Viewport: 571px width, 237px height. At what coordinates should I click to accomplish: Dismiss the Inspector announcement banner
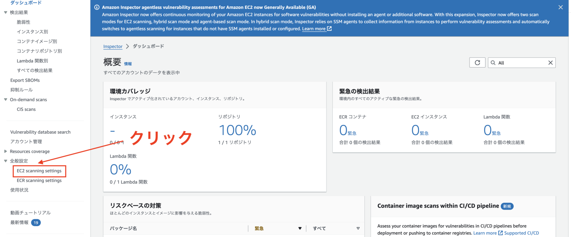[x=561, y=7]
